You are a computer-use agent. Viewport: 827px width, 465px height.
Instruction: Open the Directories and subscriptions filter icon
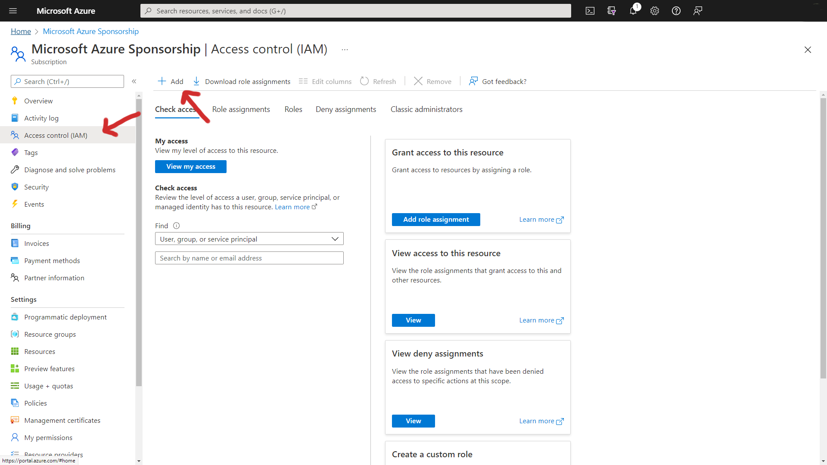click(x=612, y=11)
